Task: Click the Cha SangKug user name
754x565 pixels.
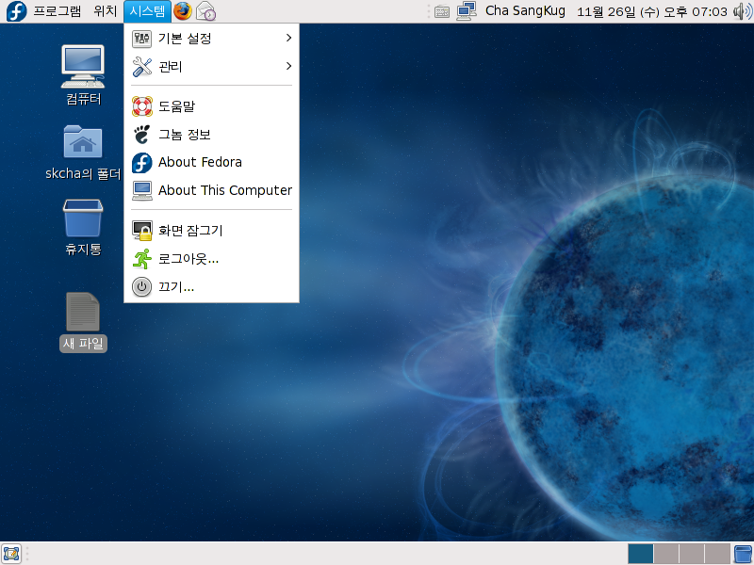Action: click(525, 11)
